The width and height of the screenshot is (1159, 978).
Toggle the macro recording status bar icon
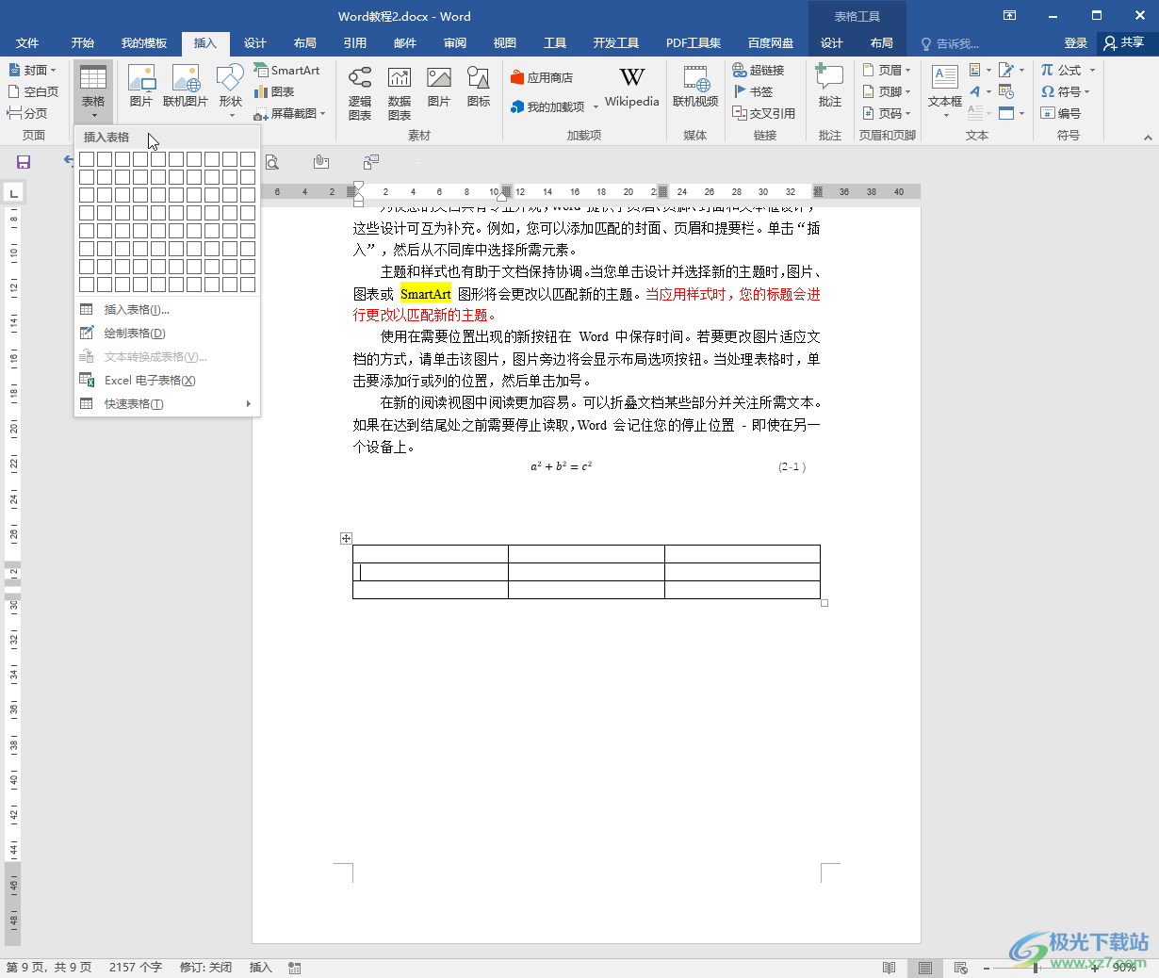pyautogui.click(x=295, y=968)
